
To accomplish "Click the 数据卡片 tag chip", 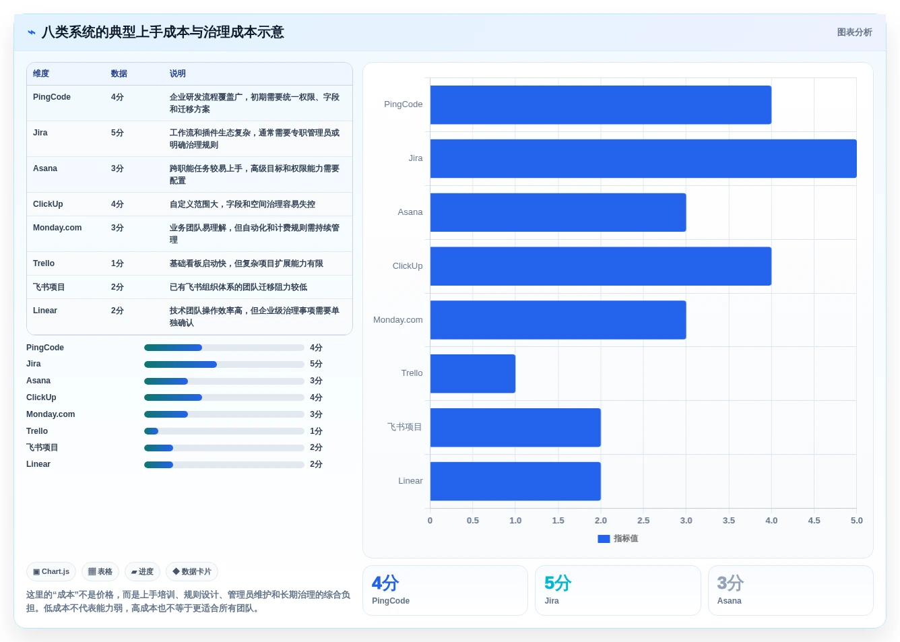I will tap(192, 572).
